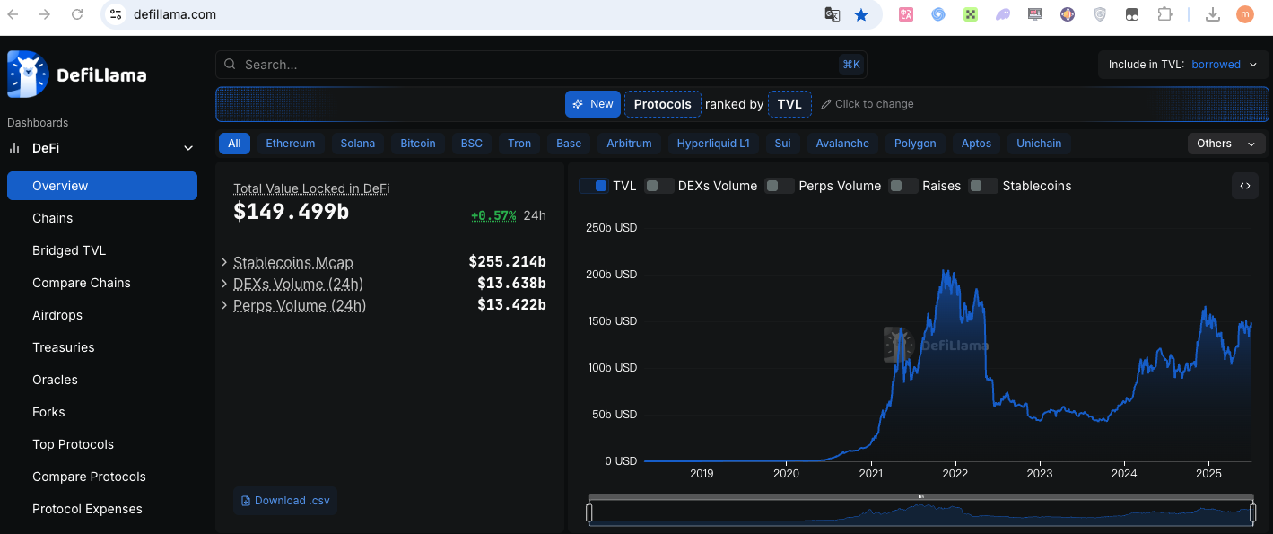This screenshot has height=534, width=1273.
Task: Open the Oracles sidebar link
Action: click(x=102, y=380)
